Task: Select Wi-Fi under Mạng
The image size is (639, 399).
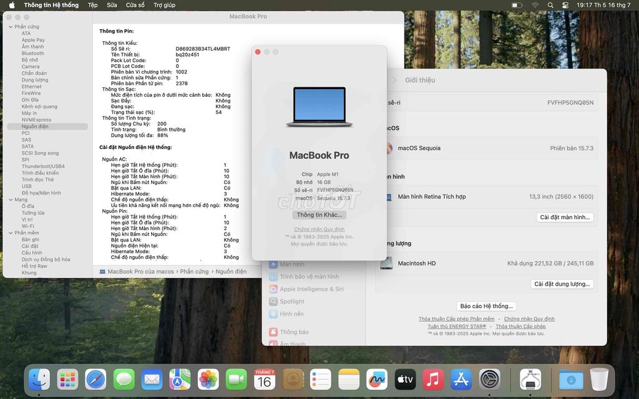Action: point(27,226)
